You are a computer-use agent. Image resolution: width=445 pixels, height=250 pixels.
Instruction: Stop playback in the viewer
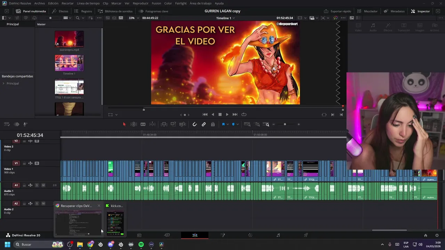coord(220,115)
